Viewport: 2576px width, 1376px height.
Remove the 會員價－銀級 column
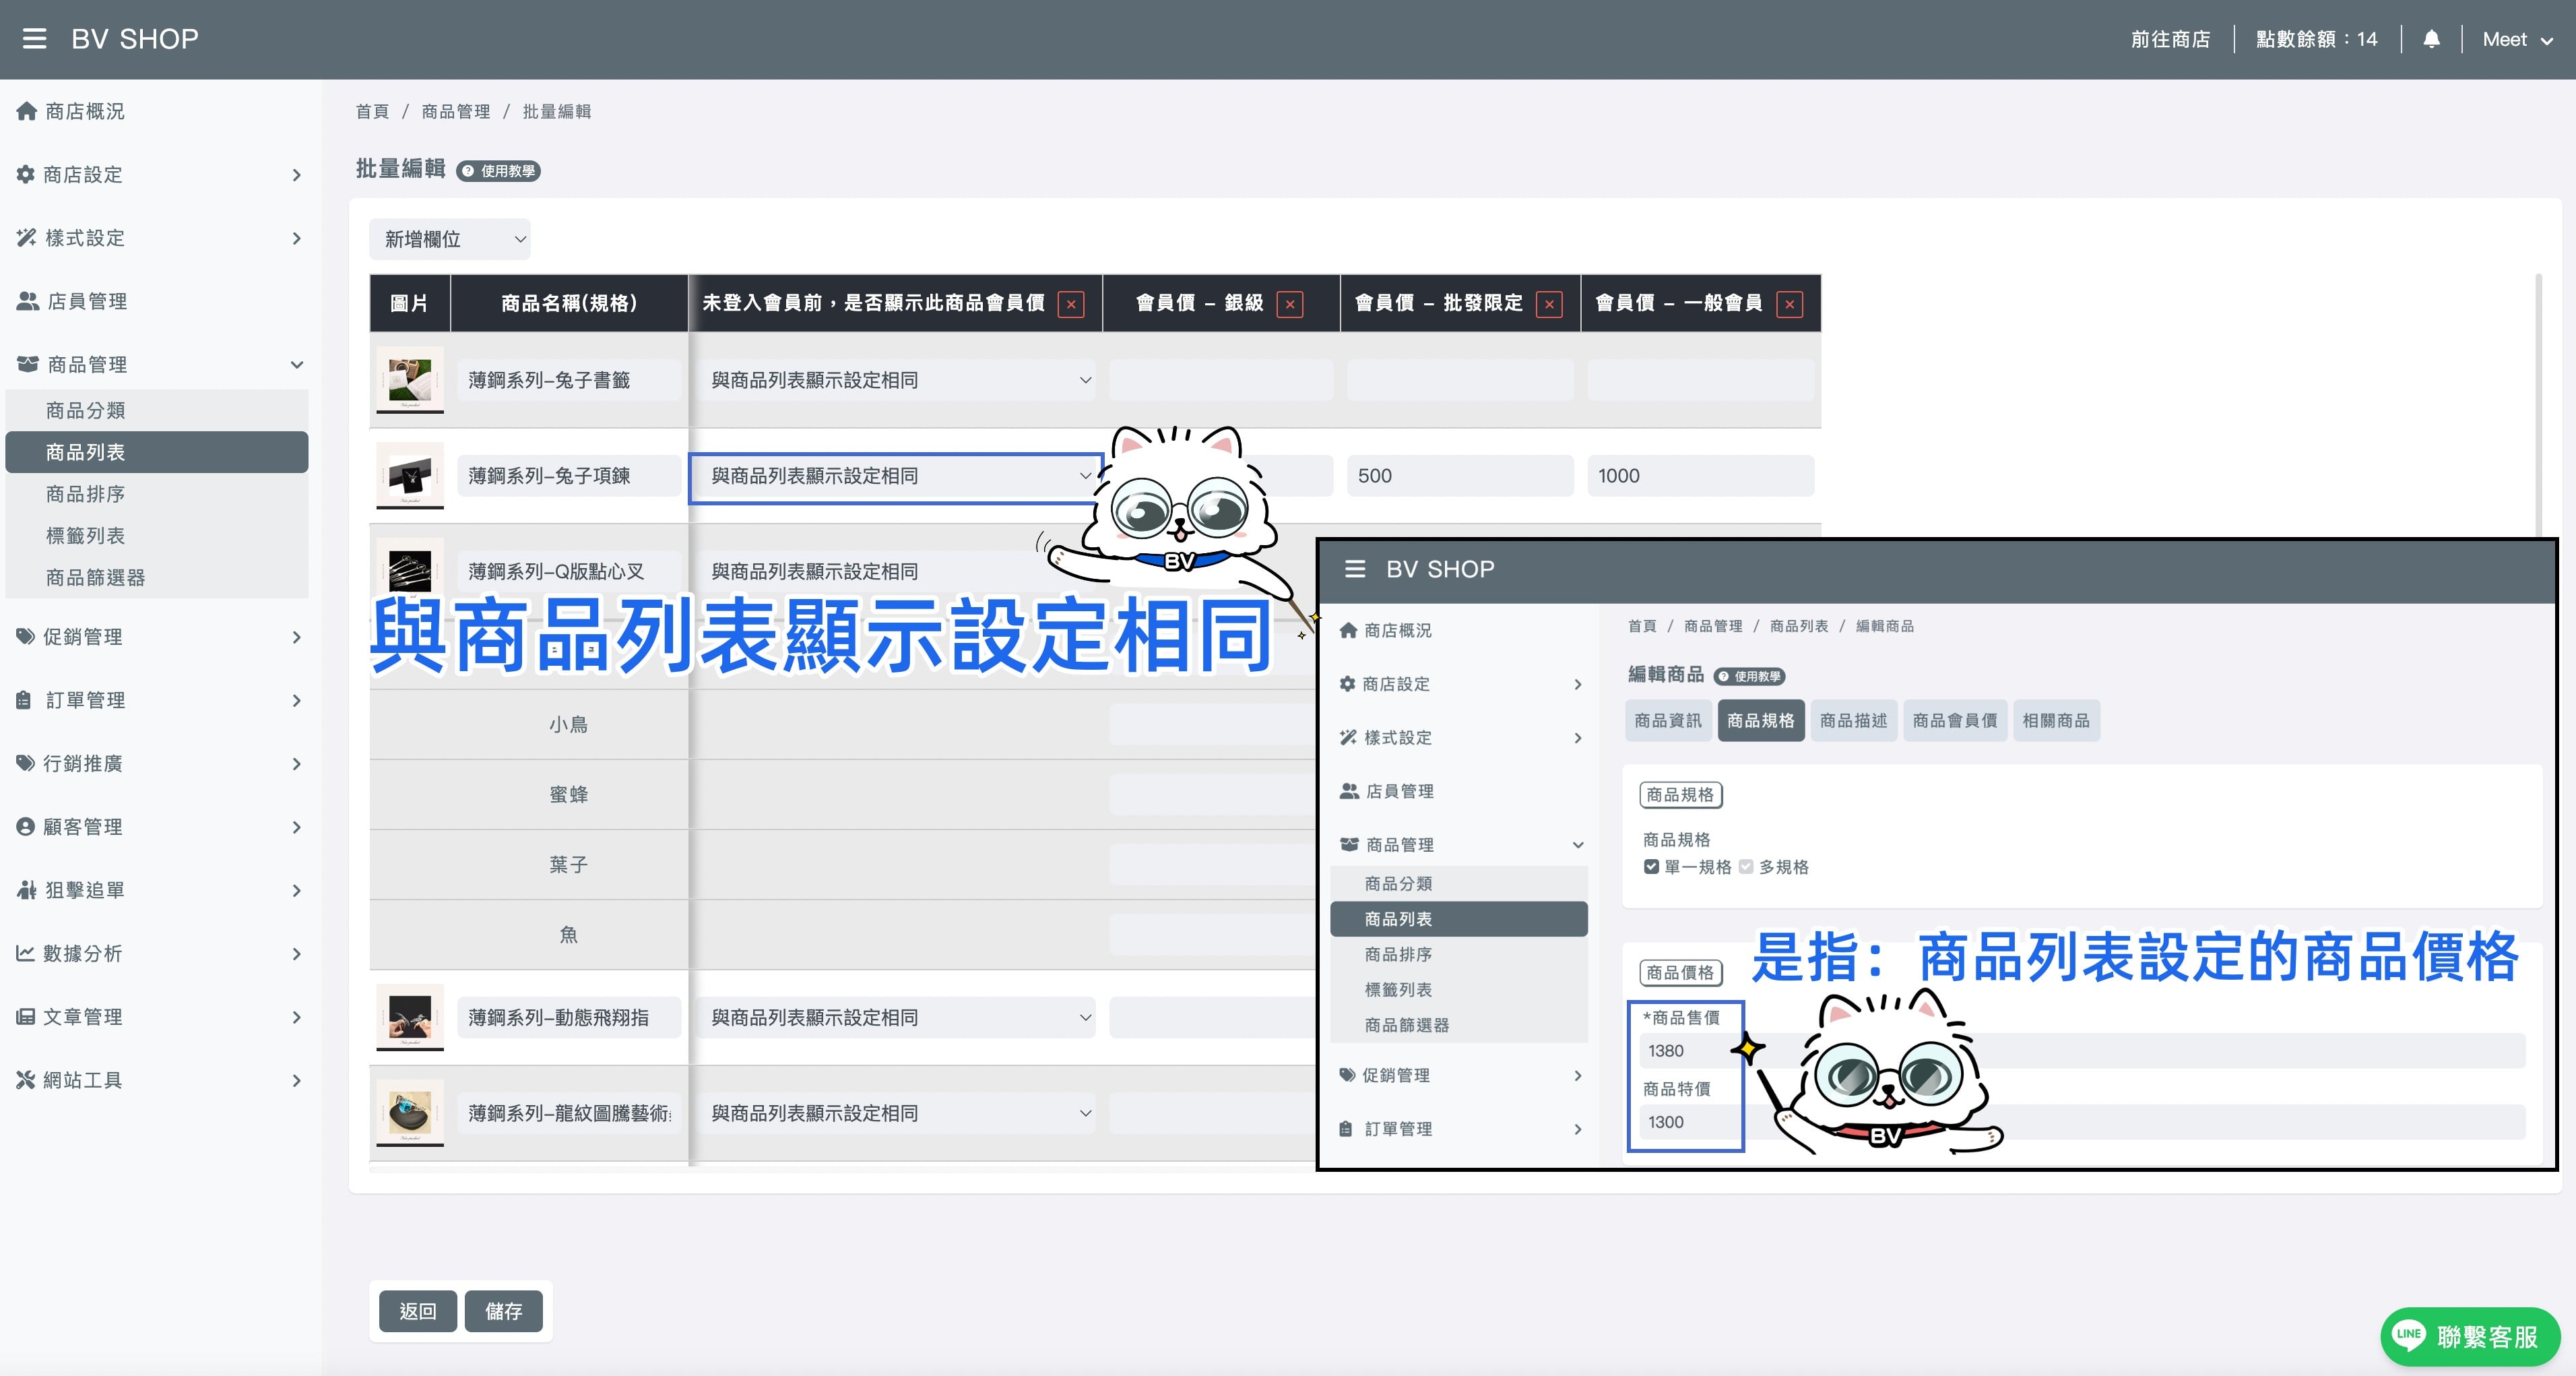(1290, 304)
